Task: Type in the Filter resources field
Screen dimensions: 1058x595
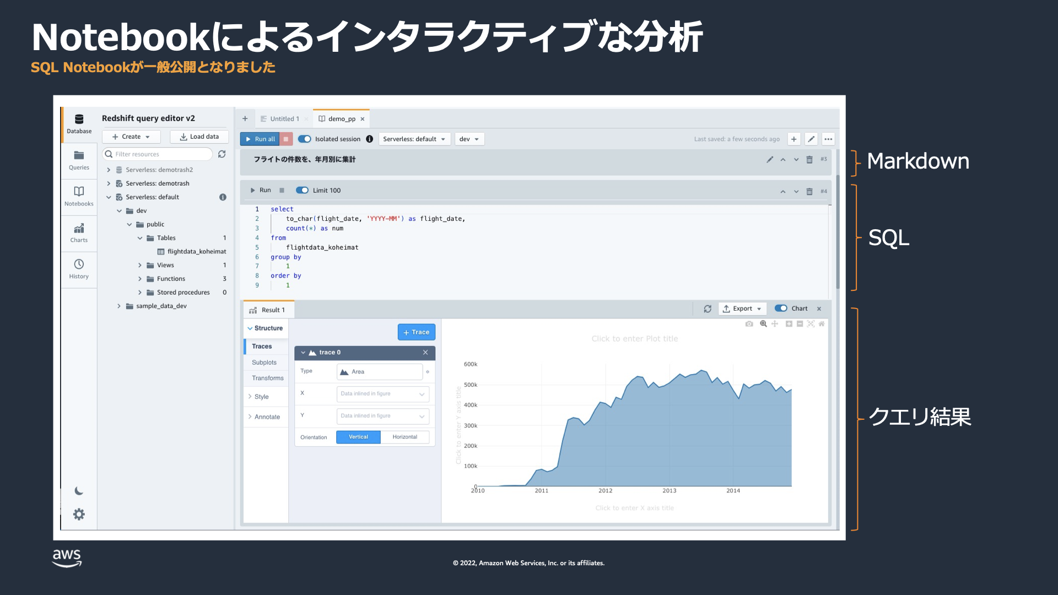Action: point(160,154)
